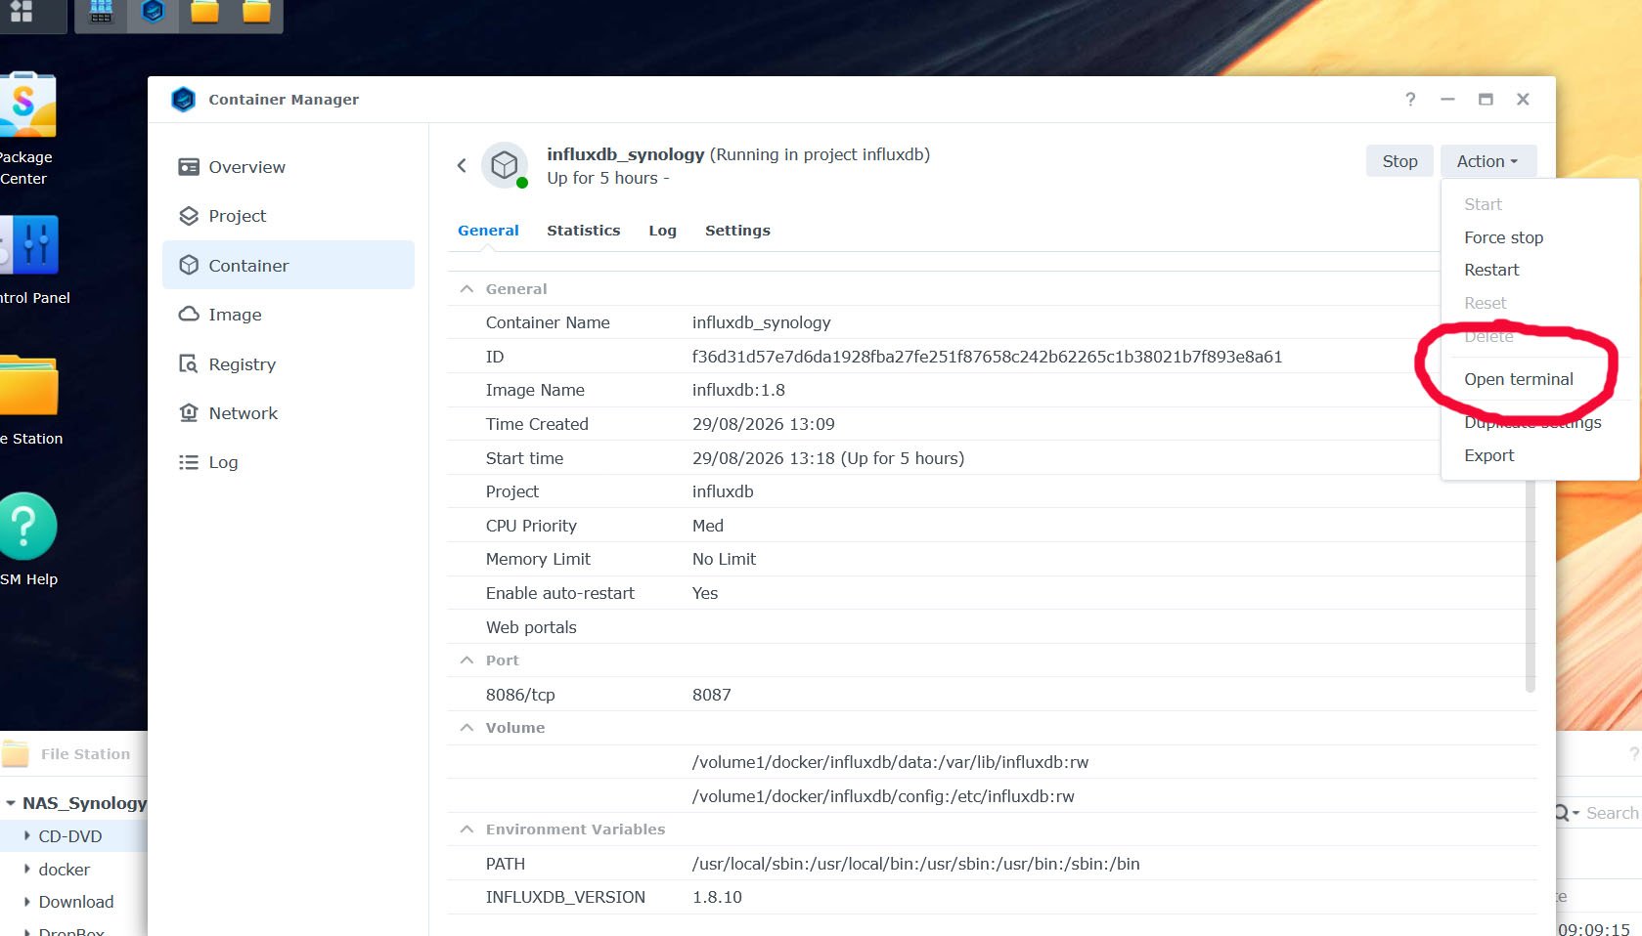Image resolution: width=1642 pixels, height=936 pixels.
Task: Select Duplicate settings in Action menu
Action: pyautogui.click(x=1532, y=422)
